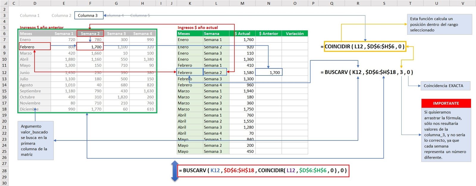Click the Columna 3 outlined box
The width and height of the screenshot is (476, 186).
click(89, 15)
